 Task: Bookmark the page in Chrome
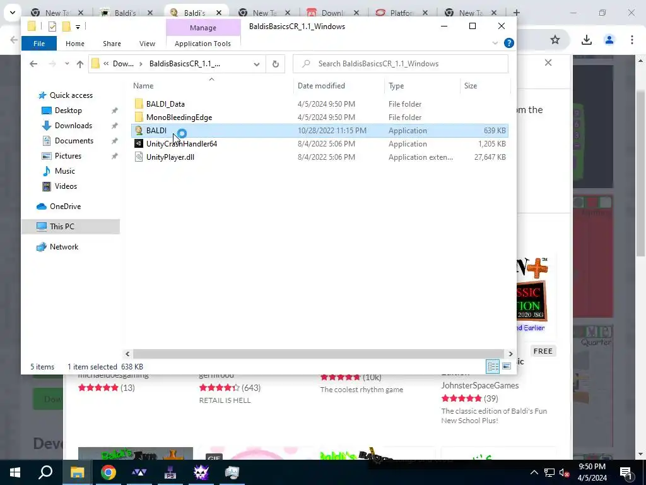click(555, 40)
